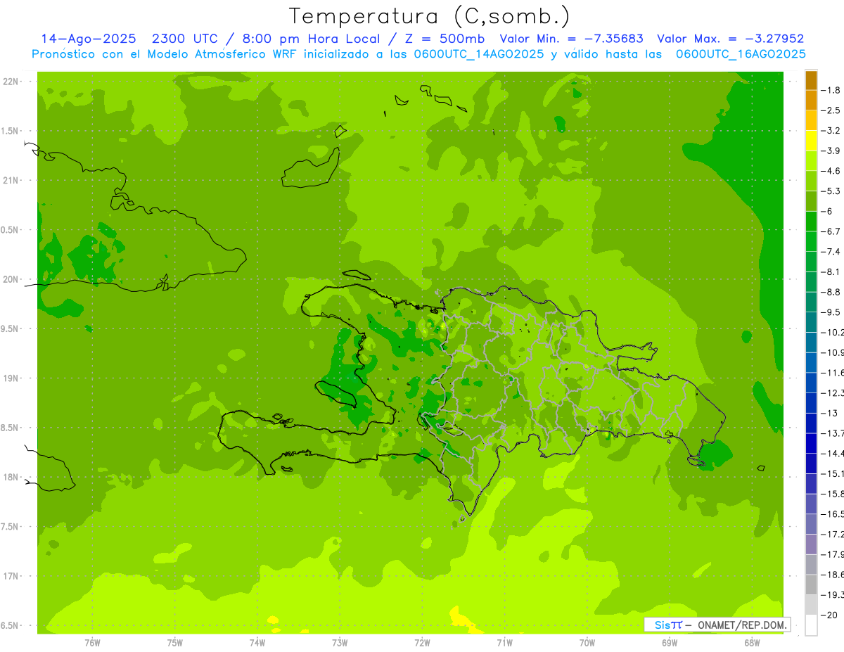Click the green swatch between -6 and -6.7
The image size is (844, 652).
click(811, 221)
